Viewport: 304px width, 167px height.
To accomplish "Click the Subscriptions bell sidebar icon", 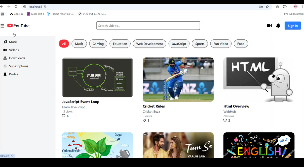I will (5, 66).
